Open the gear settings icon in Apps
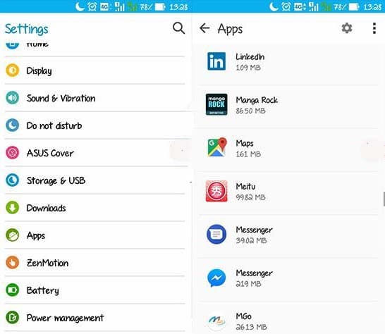The width and height of the screenshot is (385, 334). click(x=347, y=28)
